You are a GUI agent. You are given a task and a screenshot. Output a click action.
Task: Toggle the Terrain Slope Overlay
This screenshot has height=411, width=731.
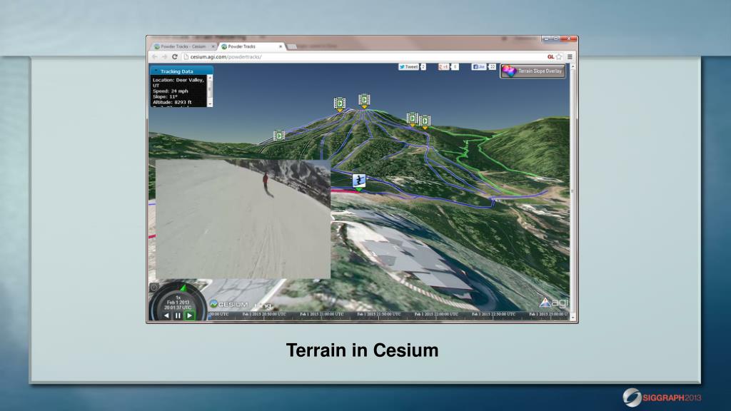(533, 71)
